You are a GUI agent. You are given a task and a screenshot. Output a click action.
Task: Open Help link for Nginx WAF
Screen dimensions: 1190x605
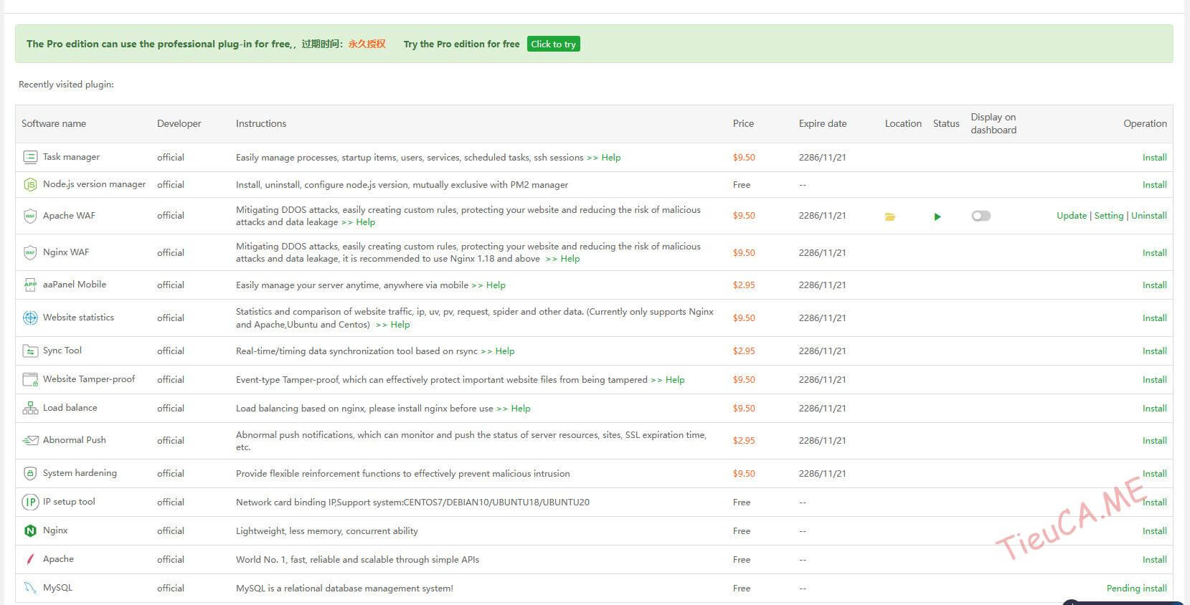coord(570,259)
